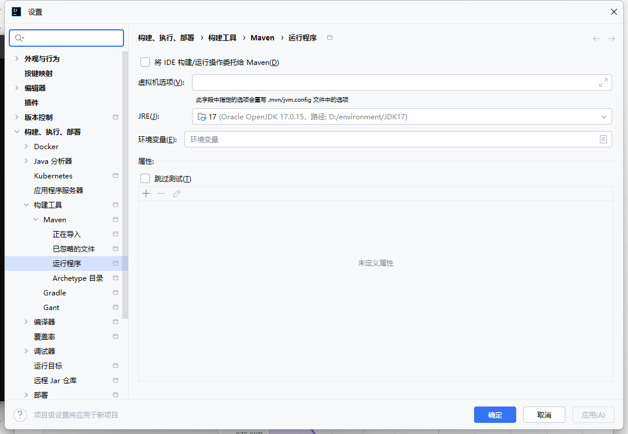Click project-level icon next to 正在导入
The height and width of the screenshot is (434, 628).
click(116, 234)
